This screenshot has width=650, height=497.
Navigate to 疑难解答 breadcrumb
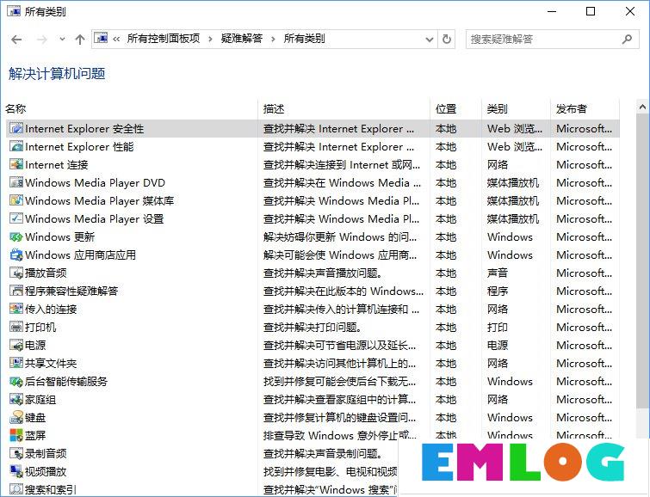[x=242, y=39]
